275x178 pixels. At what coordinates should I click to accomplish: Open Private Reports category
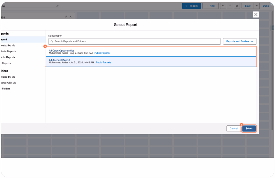pos(8,52)
